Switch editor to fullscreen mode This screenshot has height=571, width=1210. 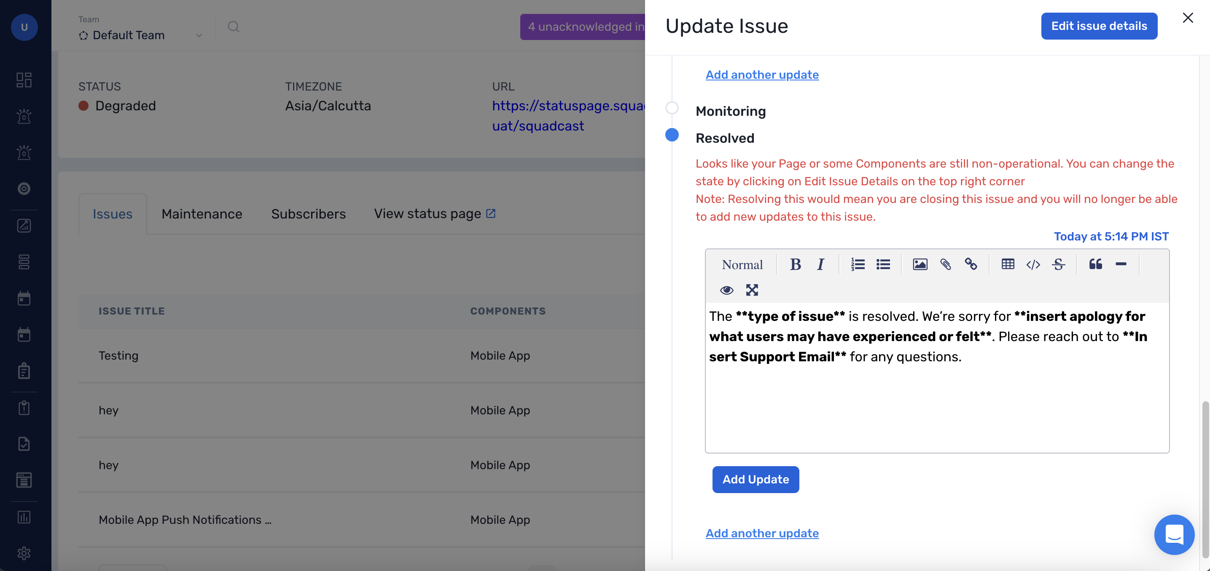[752, 290]
